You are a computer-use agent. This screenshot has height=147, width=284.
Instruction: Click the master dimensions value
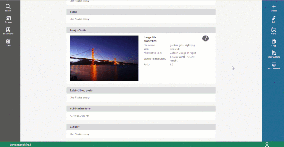pos(182,59)
